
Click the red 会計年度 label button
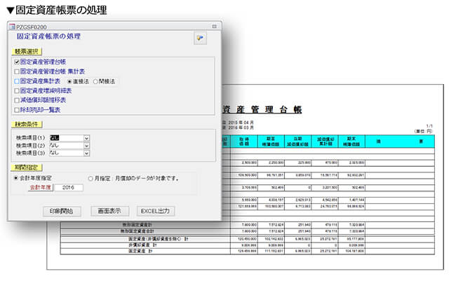[x=41, y=188]
